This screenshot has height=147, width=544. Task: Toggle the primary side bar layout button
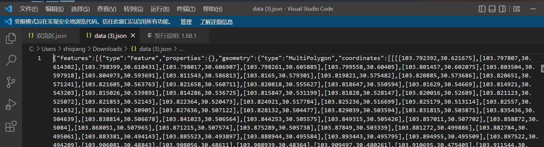coord(482,9)
